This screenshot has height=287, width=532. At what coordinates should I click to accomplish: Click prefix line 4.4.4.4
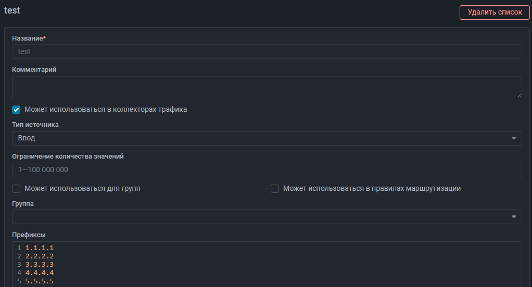tap(40, 273)
